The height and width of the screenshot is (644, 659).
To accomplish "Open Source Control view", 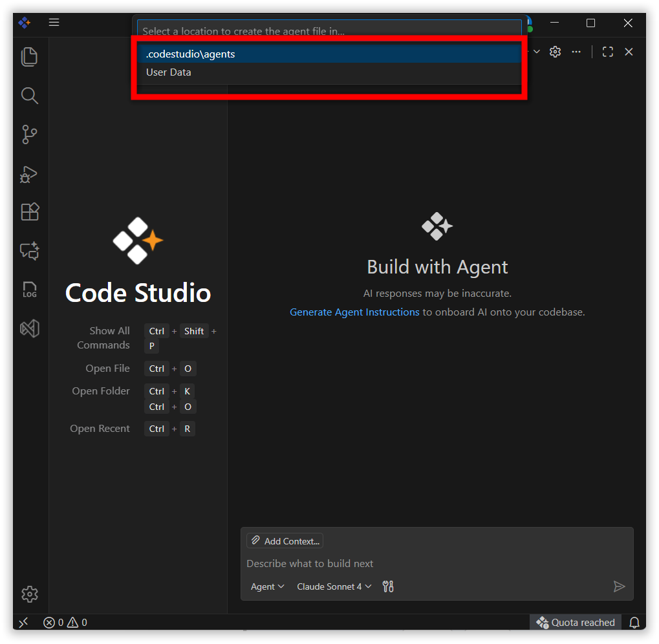I will 30,134.
